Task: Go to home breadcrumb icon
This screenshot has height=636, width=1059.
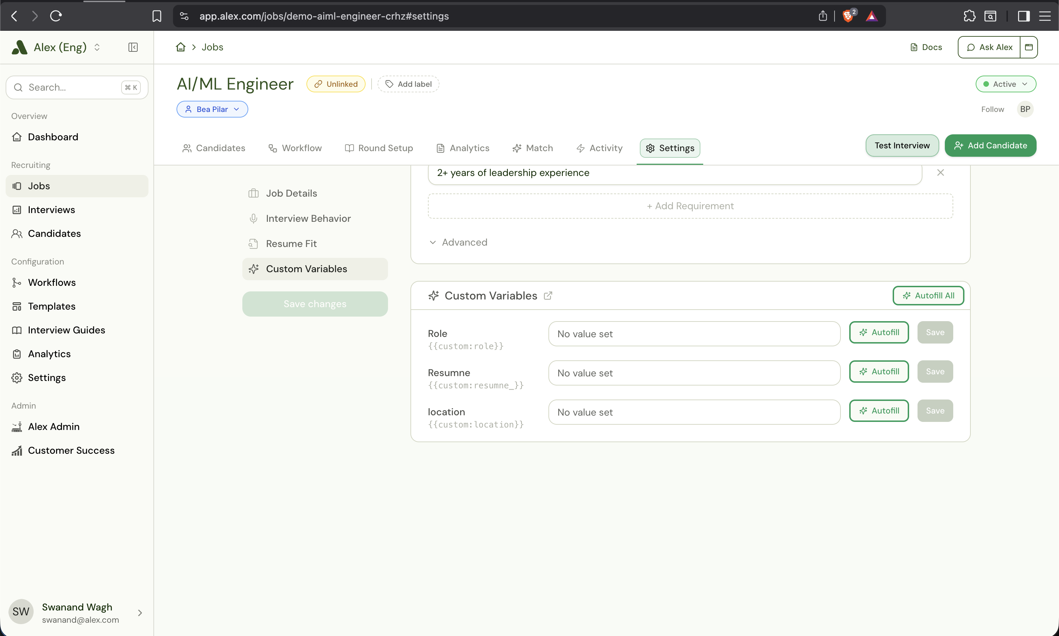Action: [x=181, y=47]
